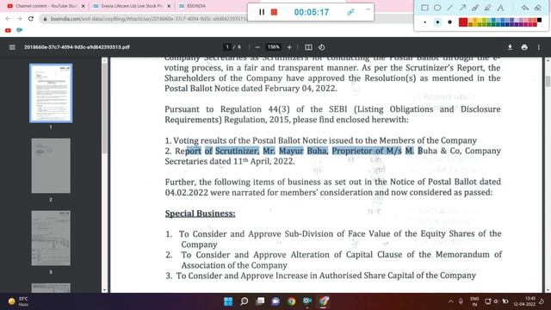
Task: Go back in browser history
Action: pos(8,19)
